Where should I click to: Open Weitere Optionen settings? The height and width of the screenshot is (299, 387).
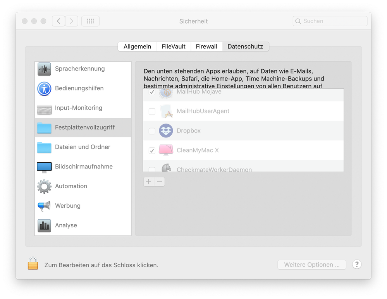coord(311,265)
